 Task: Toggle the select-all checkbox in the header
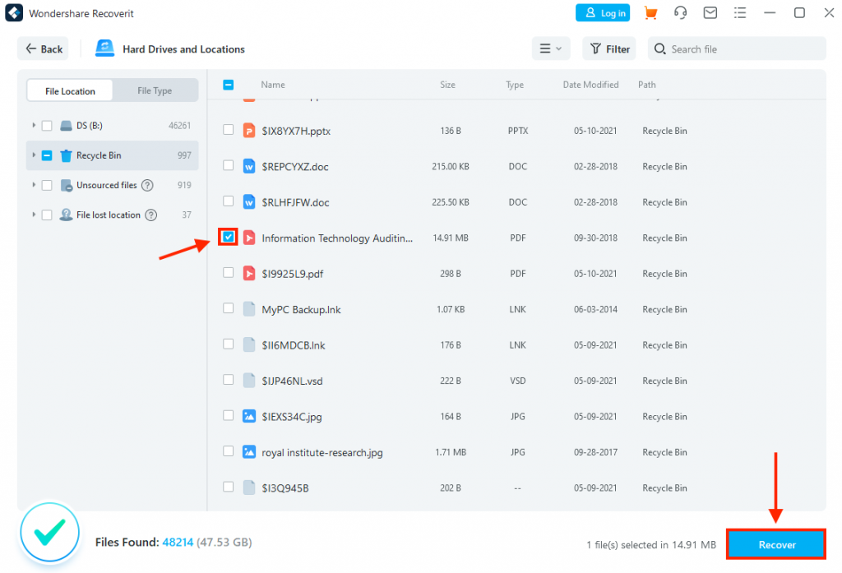[228, 84]
